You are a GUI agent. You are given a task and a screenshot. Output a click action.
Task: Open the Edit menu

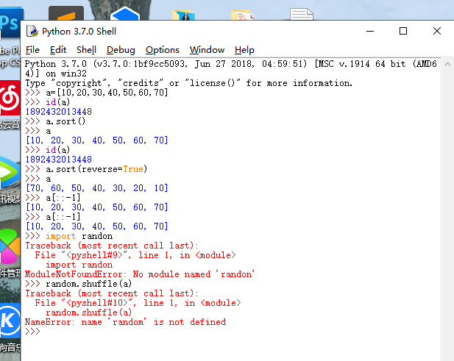coord(58,50)
